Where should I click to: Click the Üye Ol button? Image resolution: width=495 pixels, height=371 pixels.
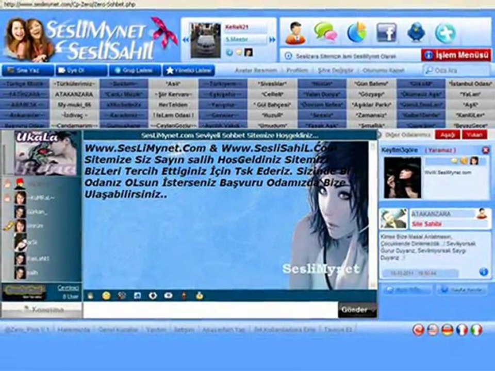pyautogui.click(x=81, y=71)
